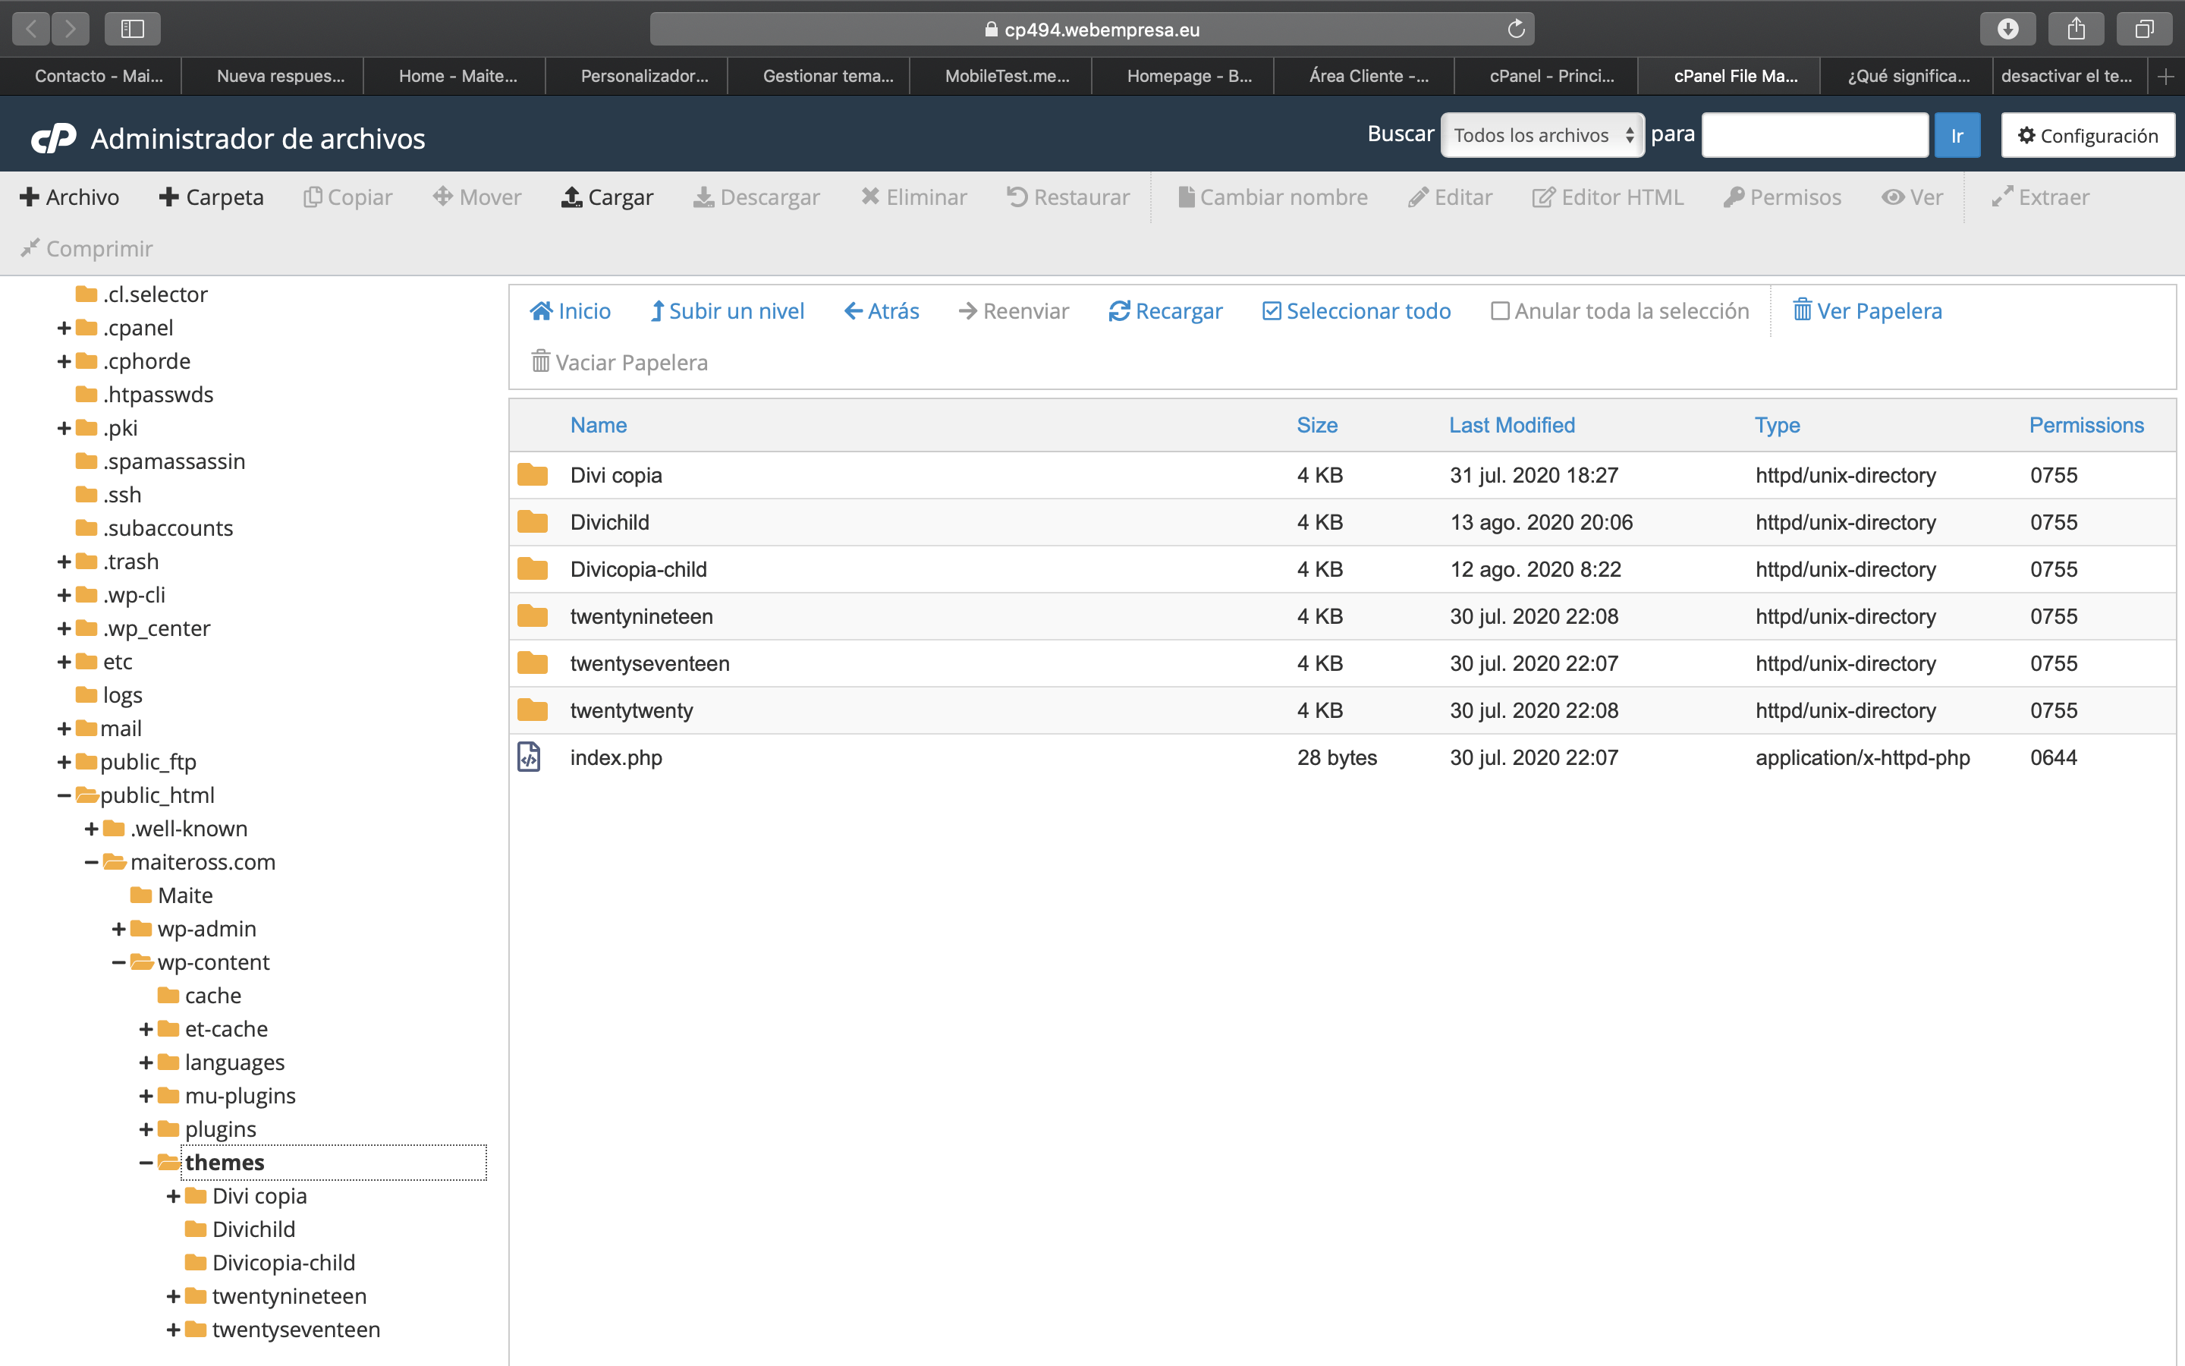Click the Eliminar delete button
Image resolution: width=2185 pixels, height=1366 pixels.
(913, 197)
